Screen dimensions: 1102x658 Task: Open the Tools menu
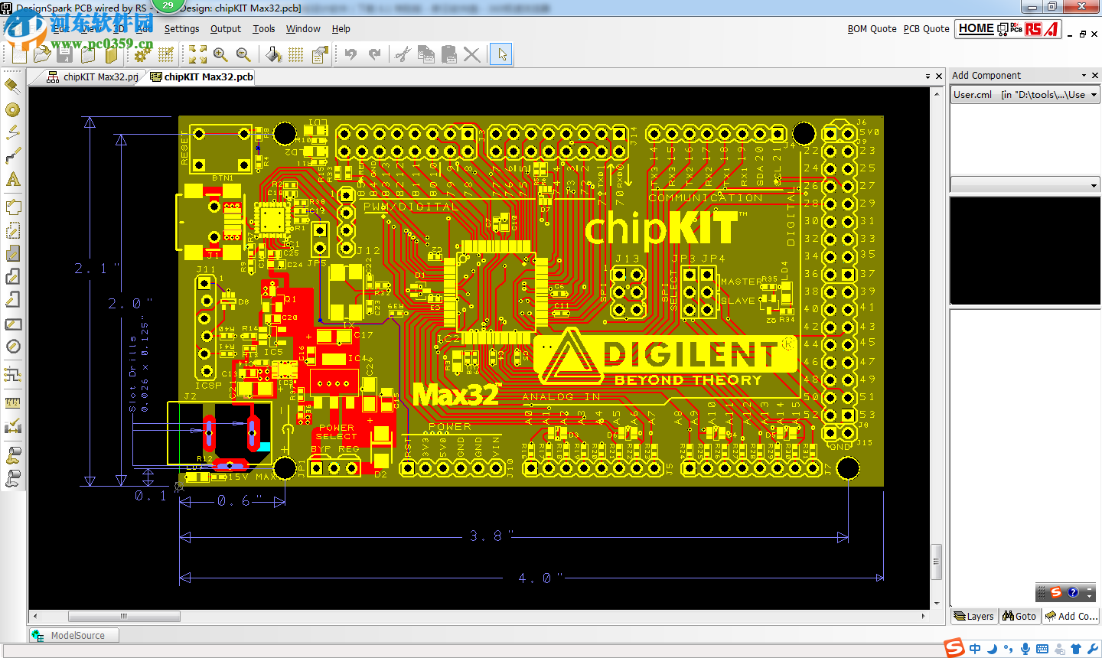click(263, 28)
